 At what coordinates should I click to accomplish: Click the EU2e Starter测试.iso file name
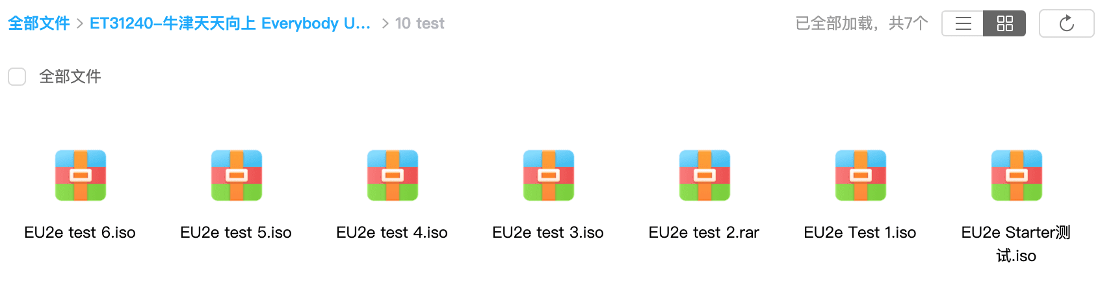point(1016,244)
